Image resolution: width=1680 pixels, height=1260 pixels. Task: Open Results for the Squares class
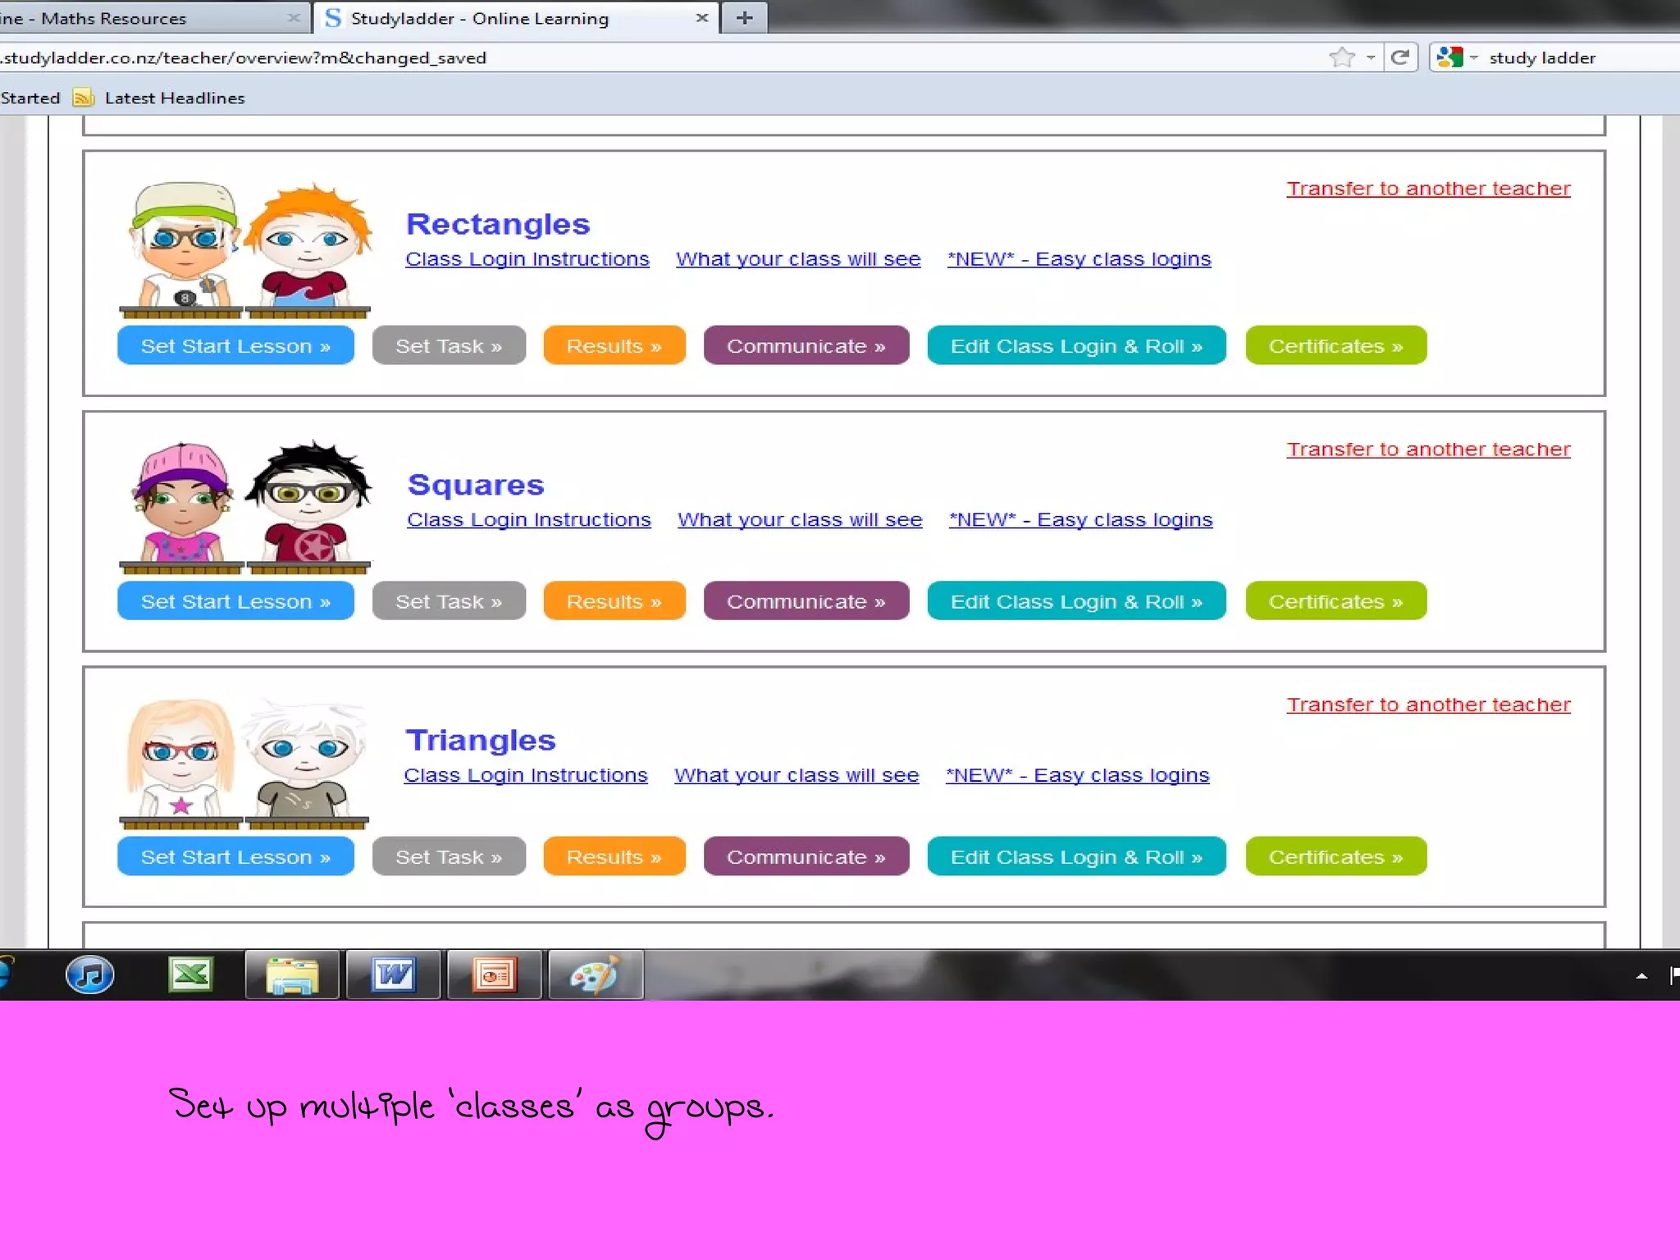pos(614,601)
